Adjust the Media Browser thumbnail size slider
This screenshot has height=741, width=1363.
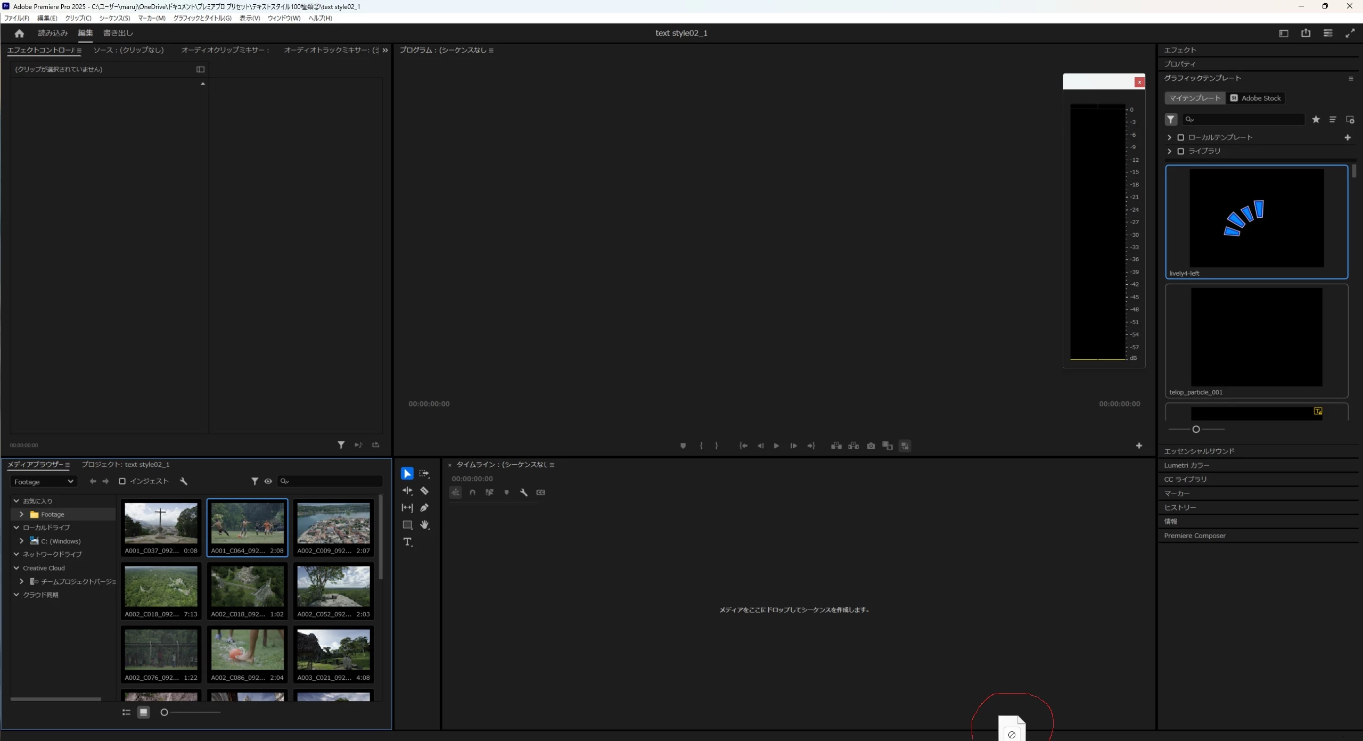coord(165,712)
